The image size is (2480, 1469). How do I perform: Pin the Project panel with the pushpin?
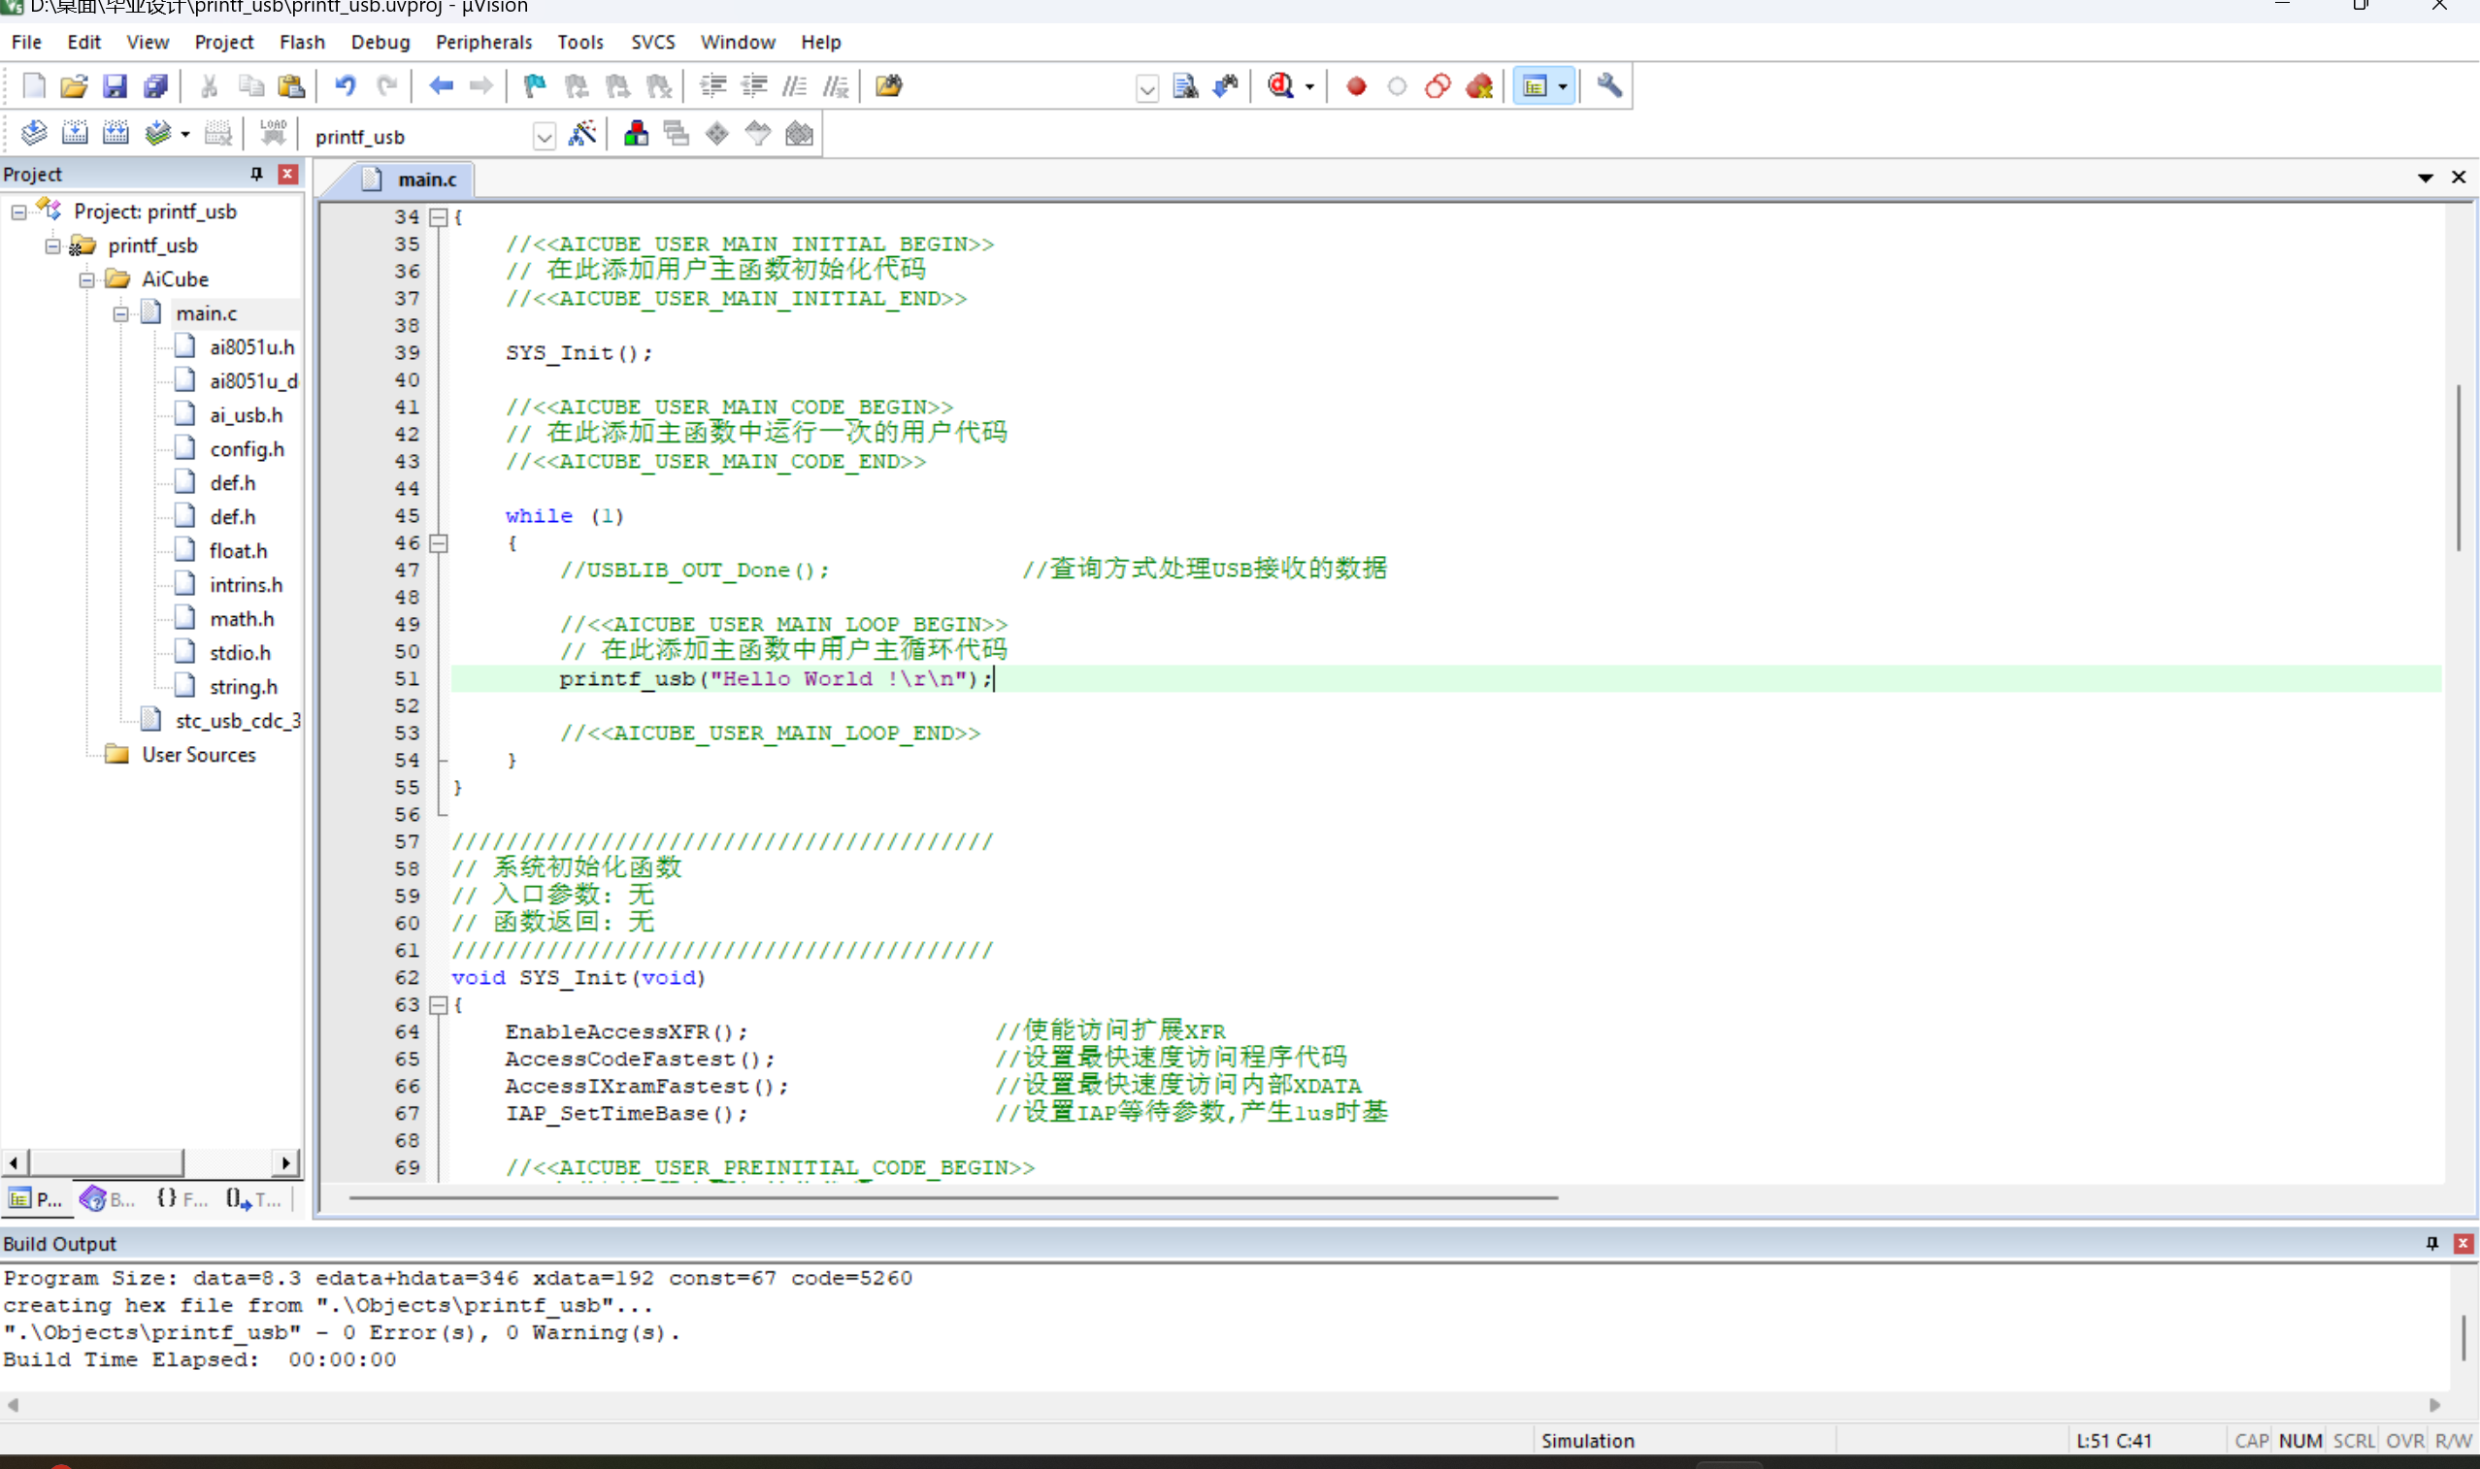pyautogui.click(x=256, y=175)
